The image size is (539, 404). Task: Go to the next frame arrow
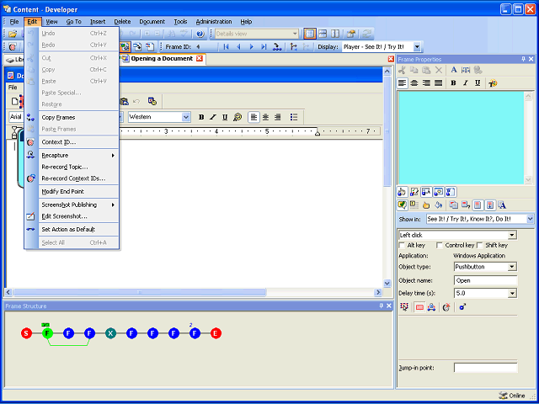251,47
